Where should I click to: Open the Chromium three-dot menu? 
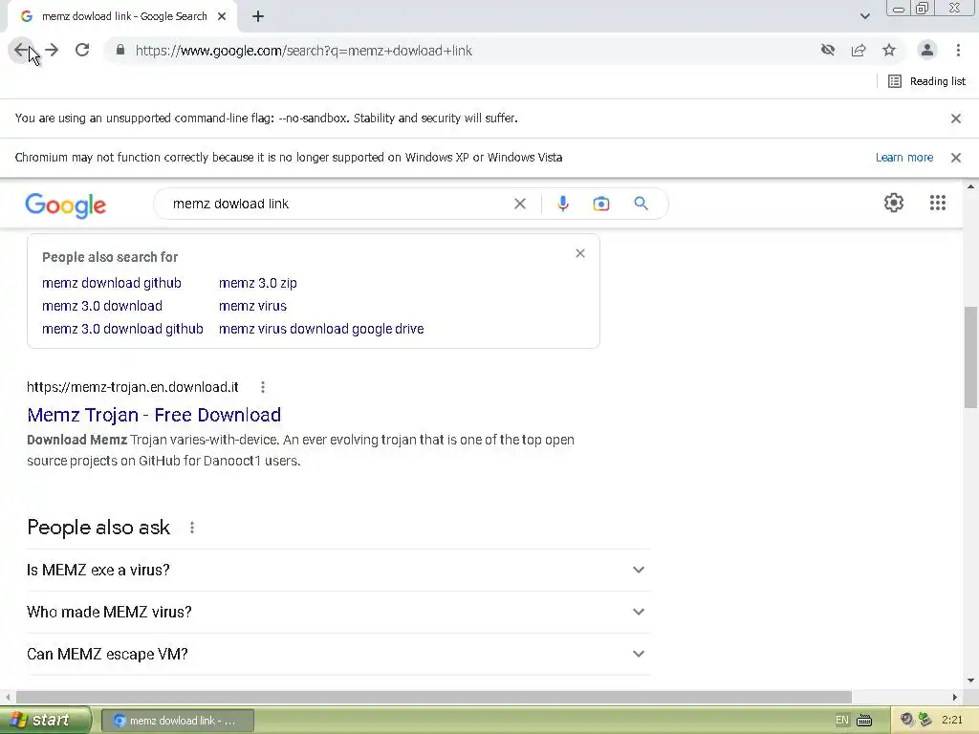(x=958, y=50)
